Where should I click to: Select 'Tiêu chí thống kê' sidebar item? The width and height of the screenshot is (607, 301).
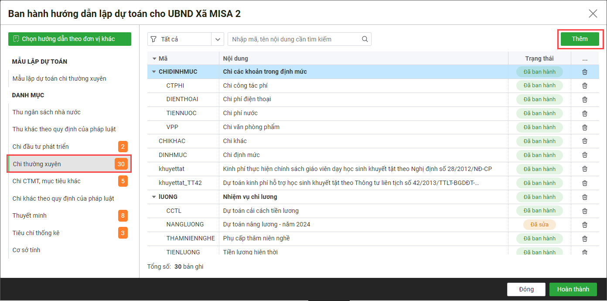click(36, 233)
